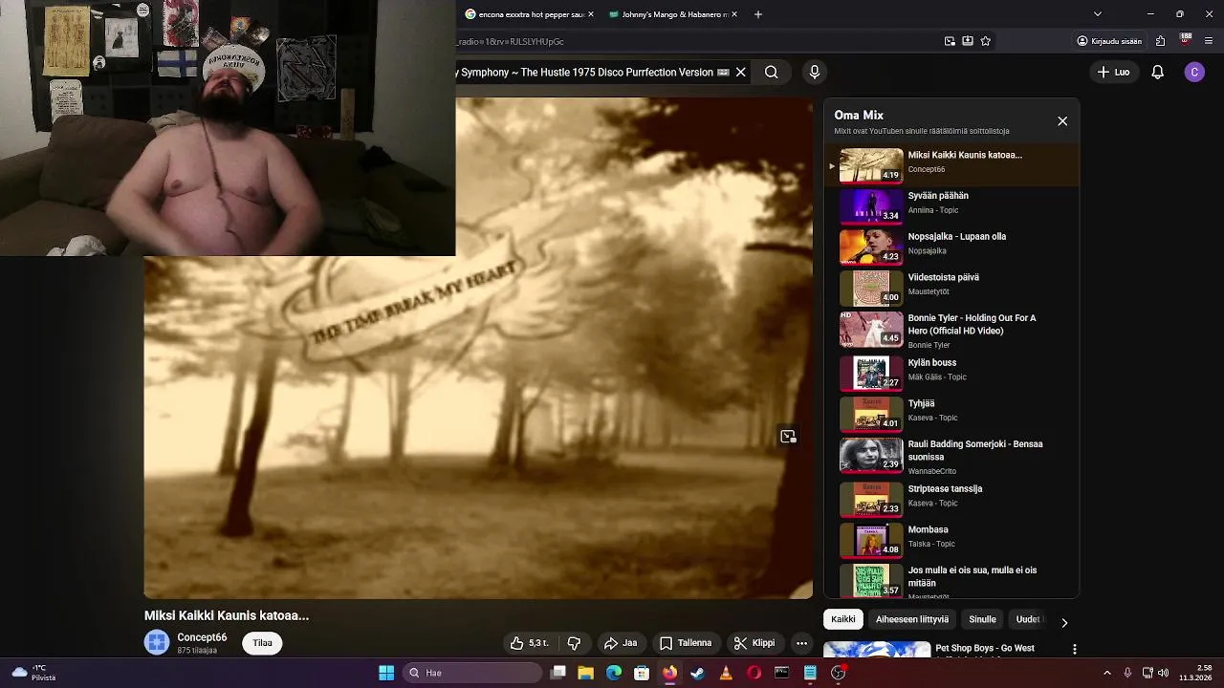Open YouTube notifications bell
This screenshot has height=688, width=1224.
click(1157, 72)
